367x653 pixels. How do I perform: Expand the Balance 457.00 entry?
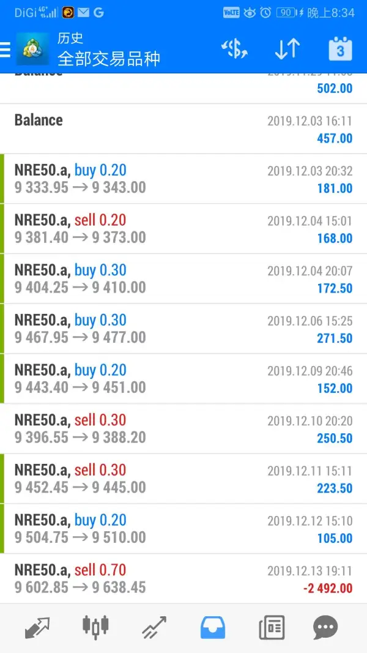tap(183, 129)
